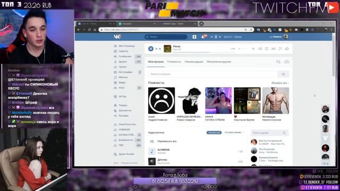This screenshot has width=340, height=191.
Task: Toggle repeat in the audio player bar
Action: (x=267, y=49)
